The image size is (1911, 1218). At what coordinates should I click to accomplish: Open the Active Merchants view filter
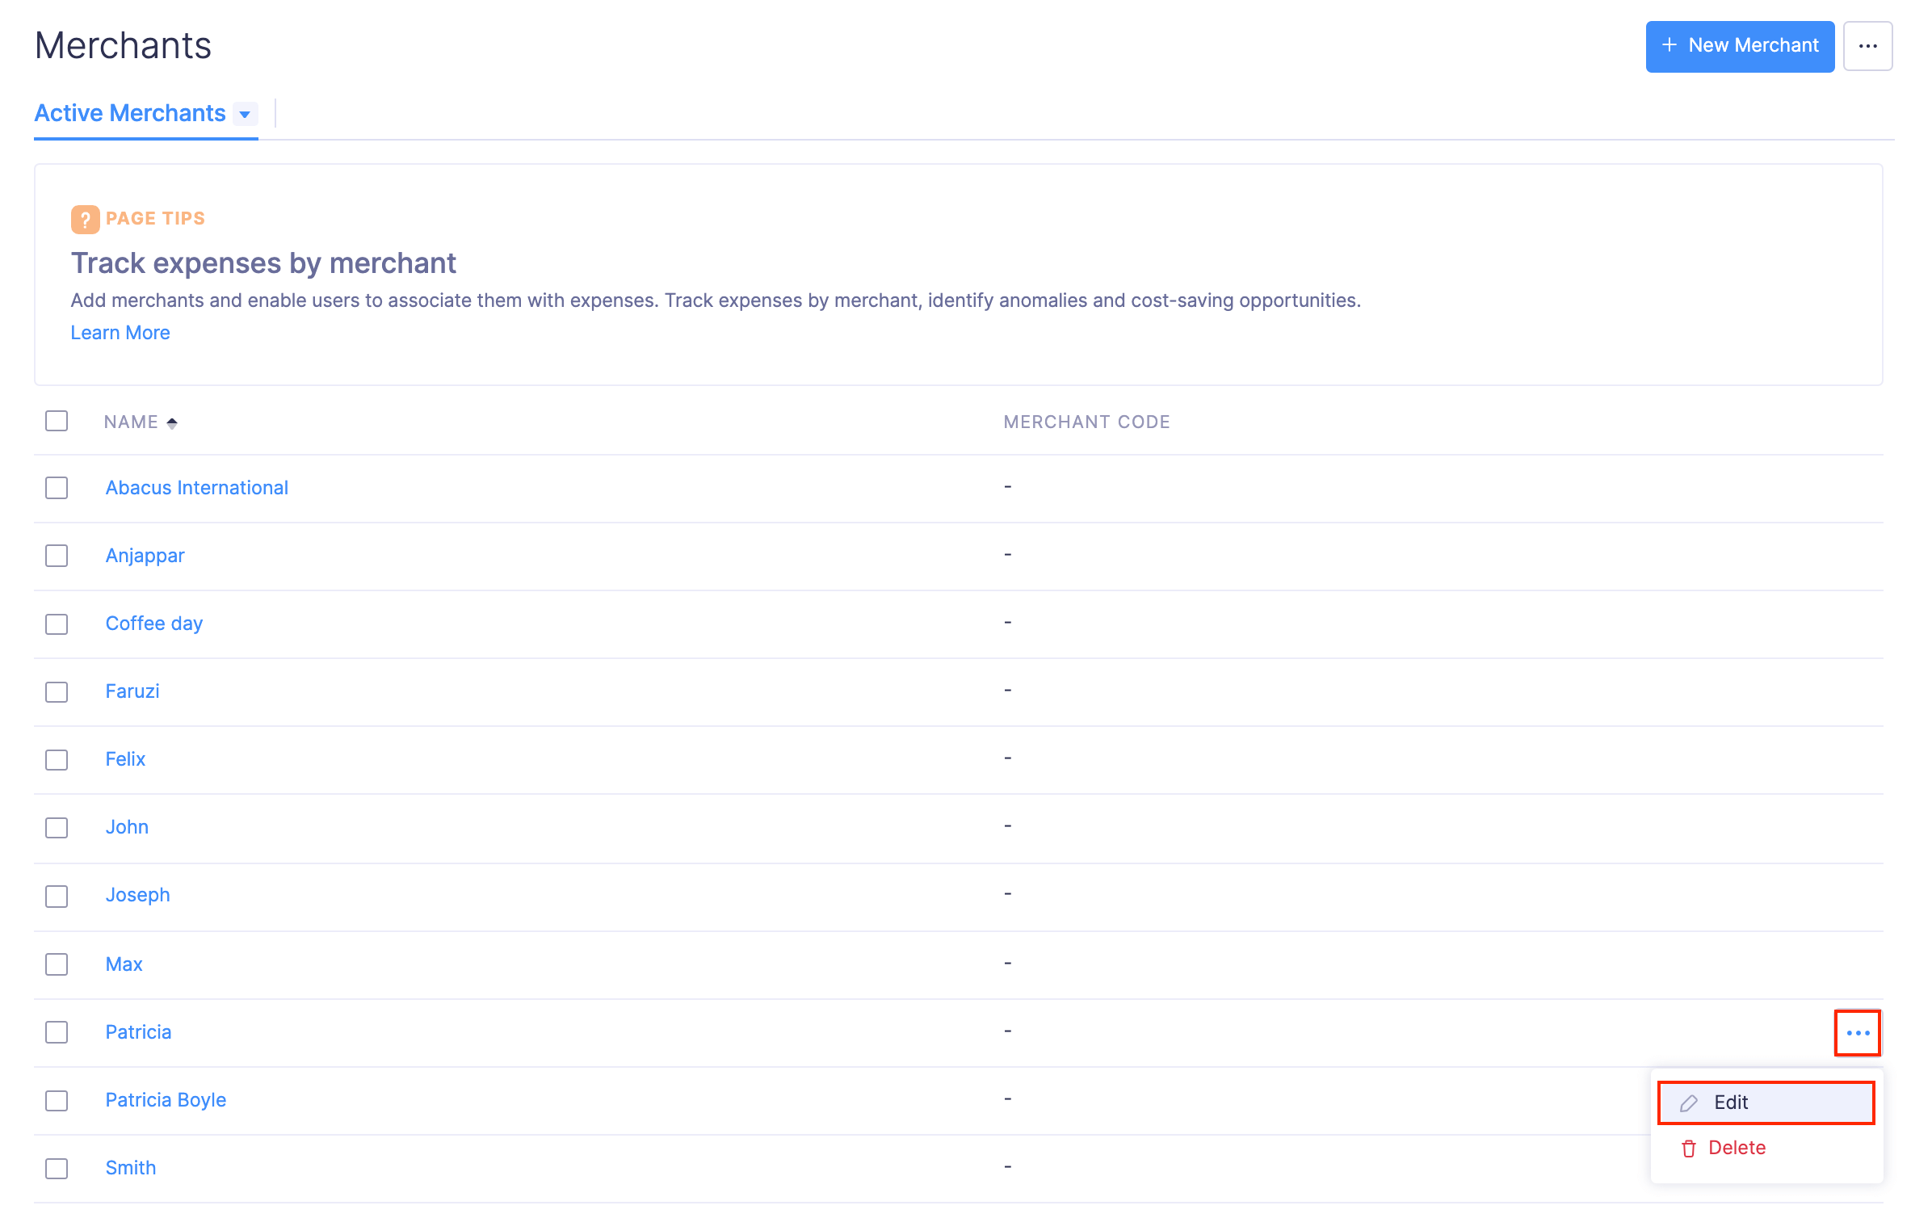coord(130,113)
